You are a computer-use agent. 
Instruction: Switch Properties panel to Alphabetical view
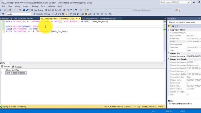[x=173, y=26]
